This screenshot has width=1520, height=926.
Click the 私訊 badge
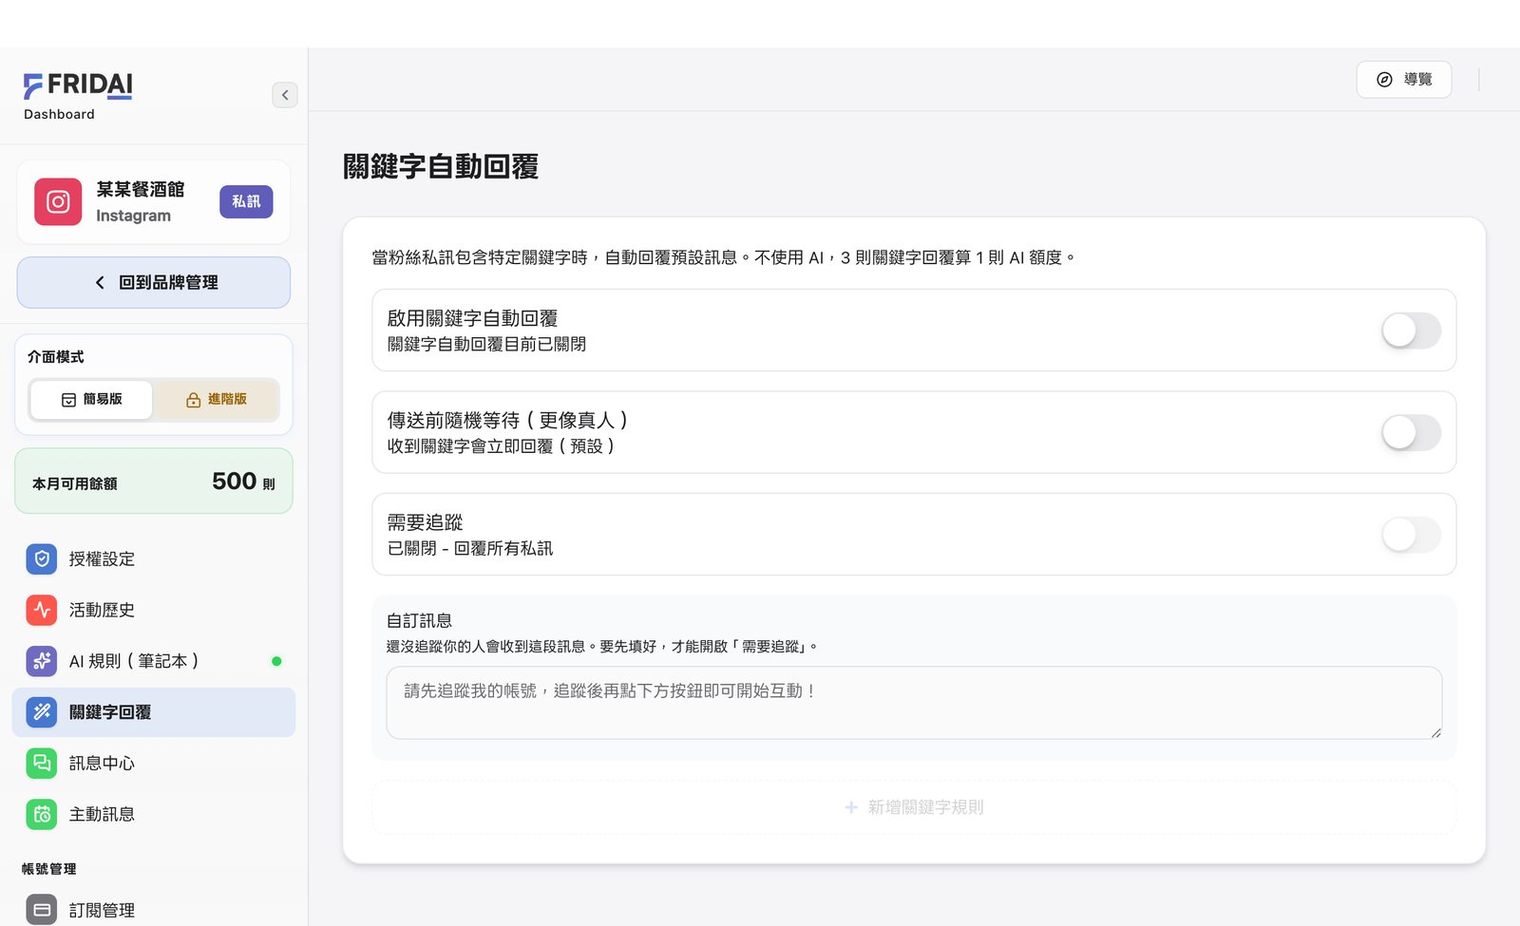[246, 201]
